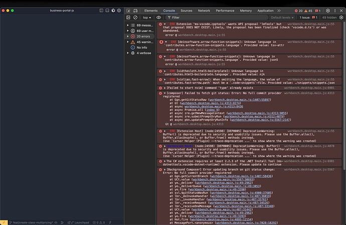Click the 49 hidden label
This screenshot has width=346, height=225.
pyautogui.click(x=329, y=18)
